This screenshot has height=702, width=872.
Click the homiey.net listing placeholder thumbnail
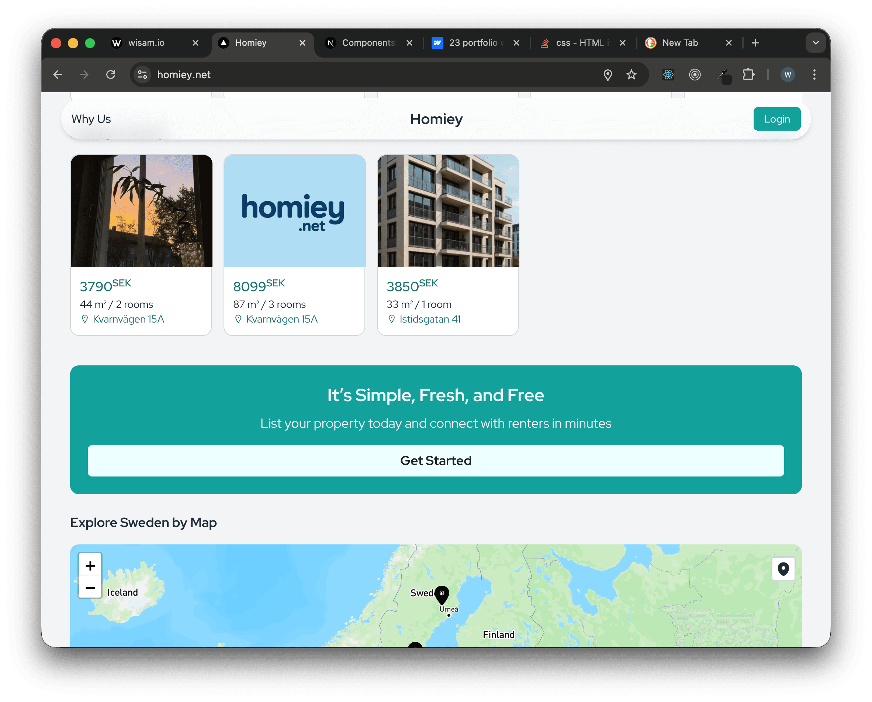tap(294, 211)
